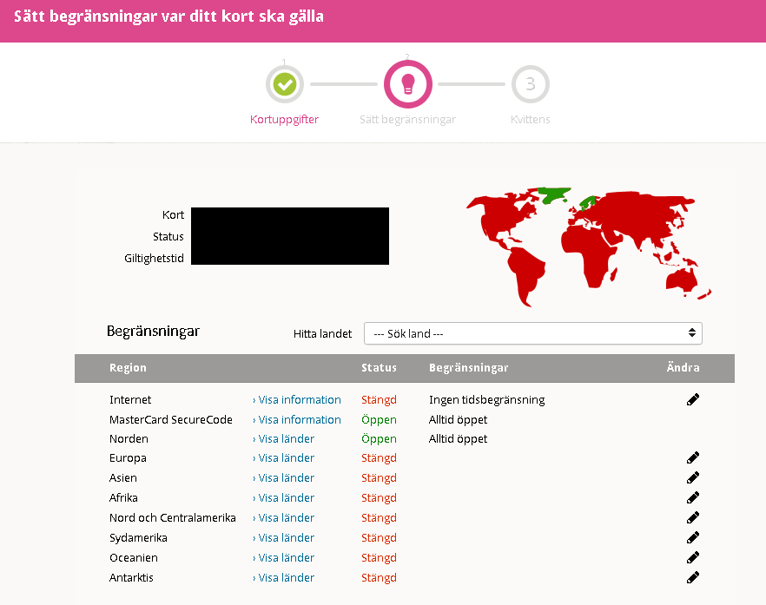Click the pencil icon for Asien
The height and width of the screenshot is (605, 766).
692,477
